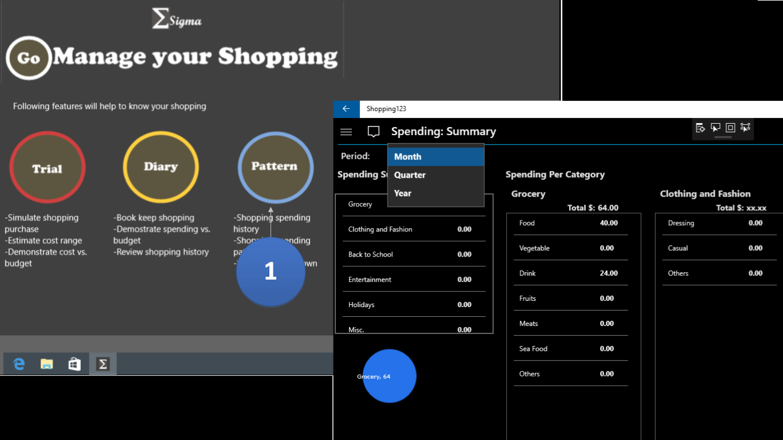Click the Sea Food row in the Grocery list
This screenshot has height=440, width=783.
coord(571,349)
